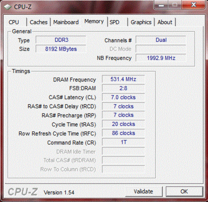Click the 'FSB:DRAM' label
Image resolution: width=208 pixels, height=202 pixels.
click(83, 88)
